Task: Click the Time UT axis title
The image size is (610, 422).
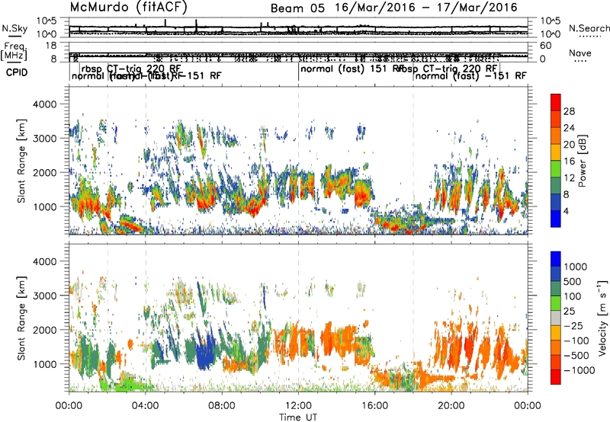Action: click(x=298, y=417)
